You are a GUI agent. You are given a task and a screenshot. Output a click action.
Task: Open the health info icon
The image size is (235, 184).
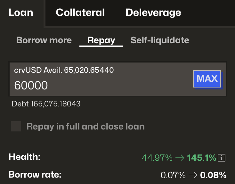[222, 158]
